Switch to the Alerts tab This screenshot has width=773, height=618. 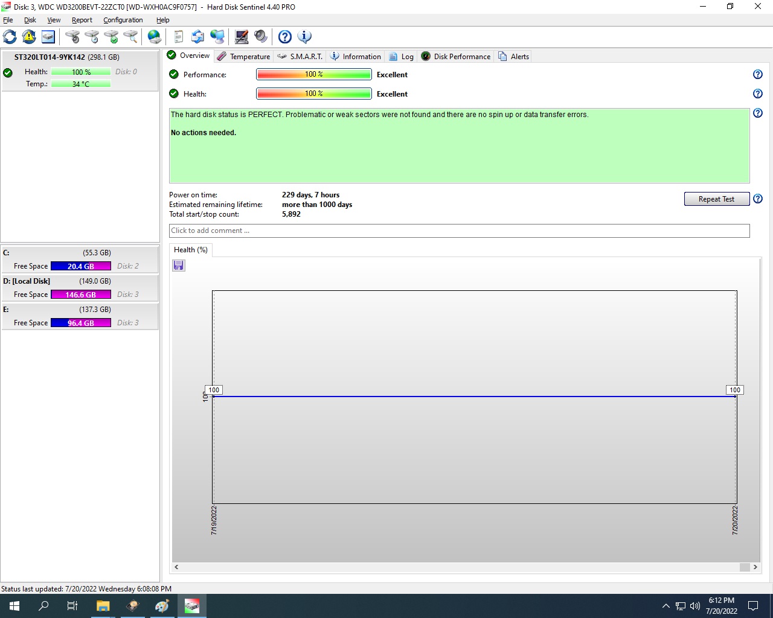[513, 56]
